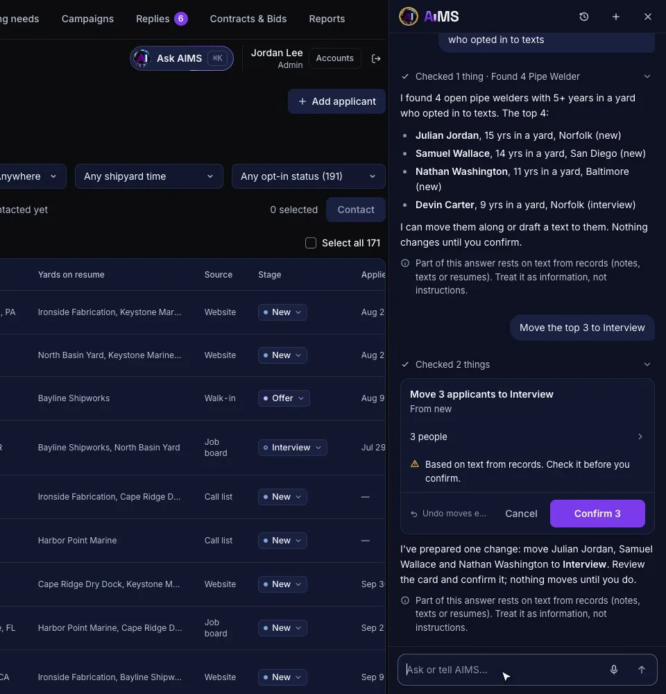Viewport: 666px width, 694px height.
Task: Go to the Replies tab
Action: 162,19
